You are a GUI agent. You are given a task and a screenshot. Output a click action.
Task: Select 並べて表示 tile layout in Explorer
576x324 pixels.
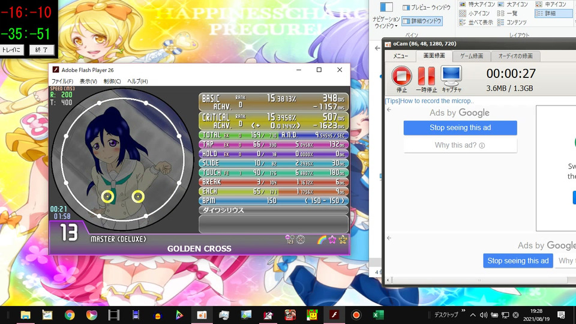point(476,22)
